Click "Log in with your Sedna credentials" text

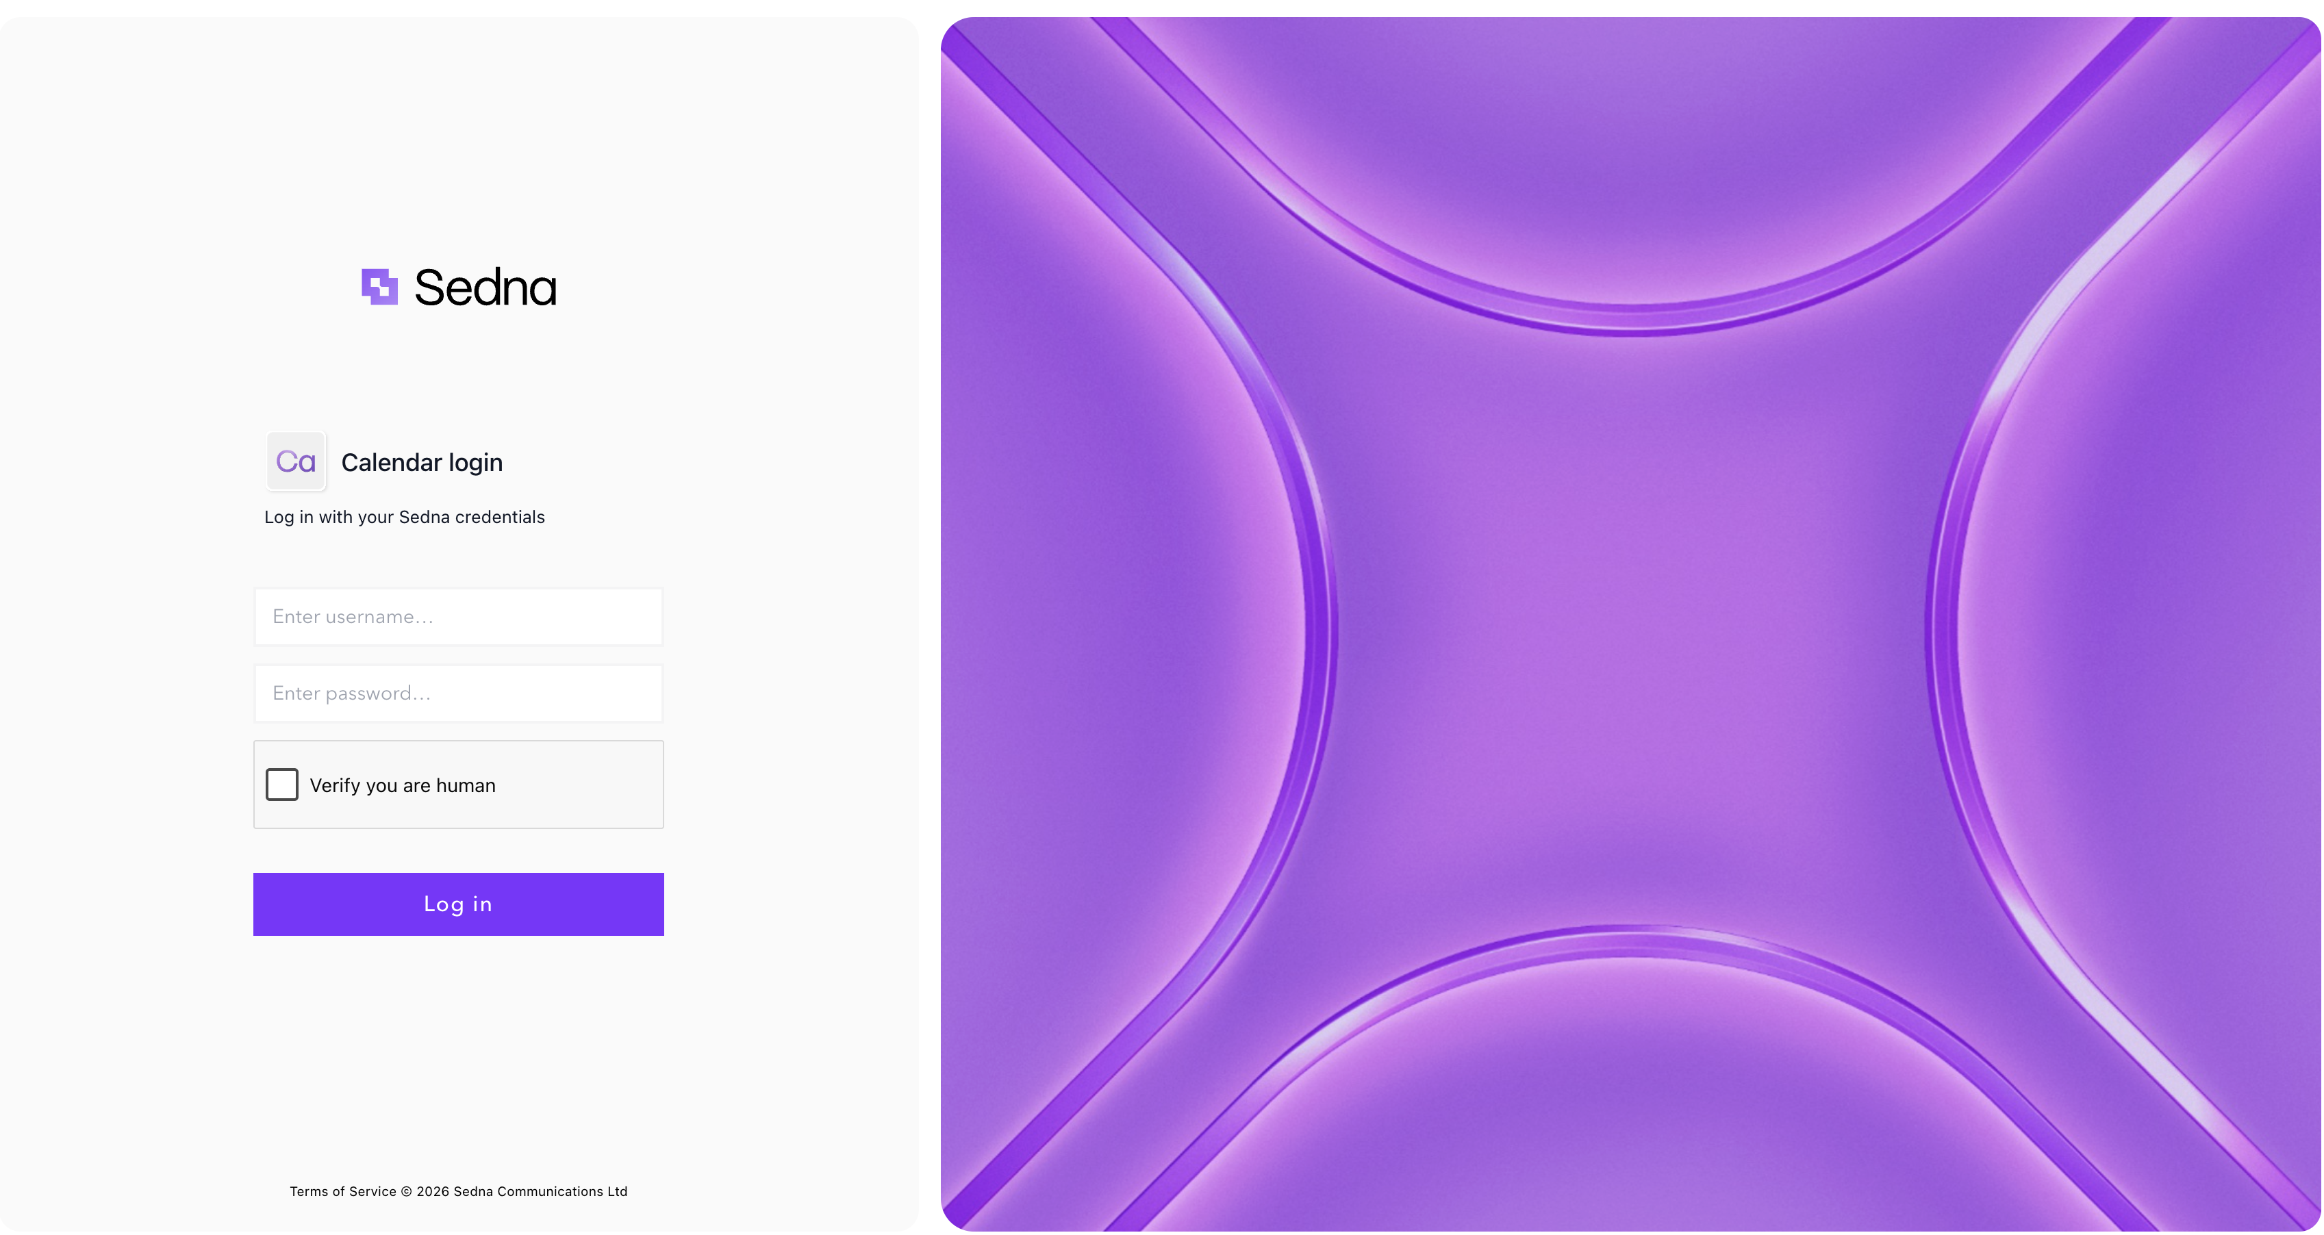pos(404,517)
